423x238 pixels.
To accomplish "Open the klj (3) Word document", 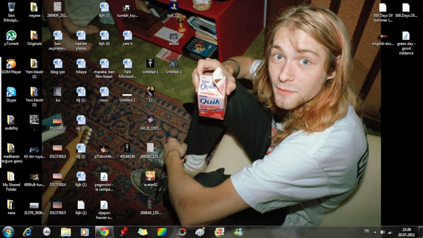I will (x=81, y=151).
